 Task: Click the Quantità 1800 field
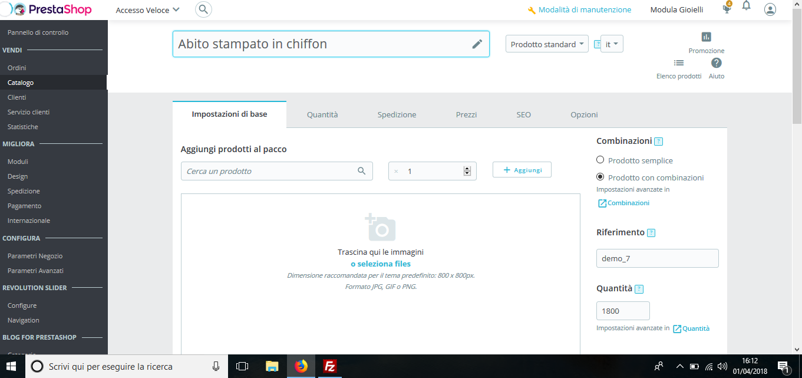point(623,311)
